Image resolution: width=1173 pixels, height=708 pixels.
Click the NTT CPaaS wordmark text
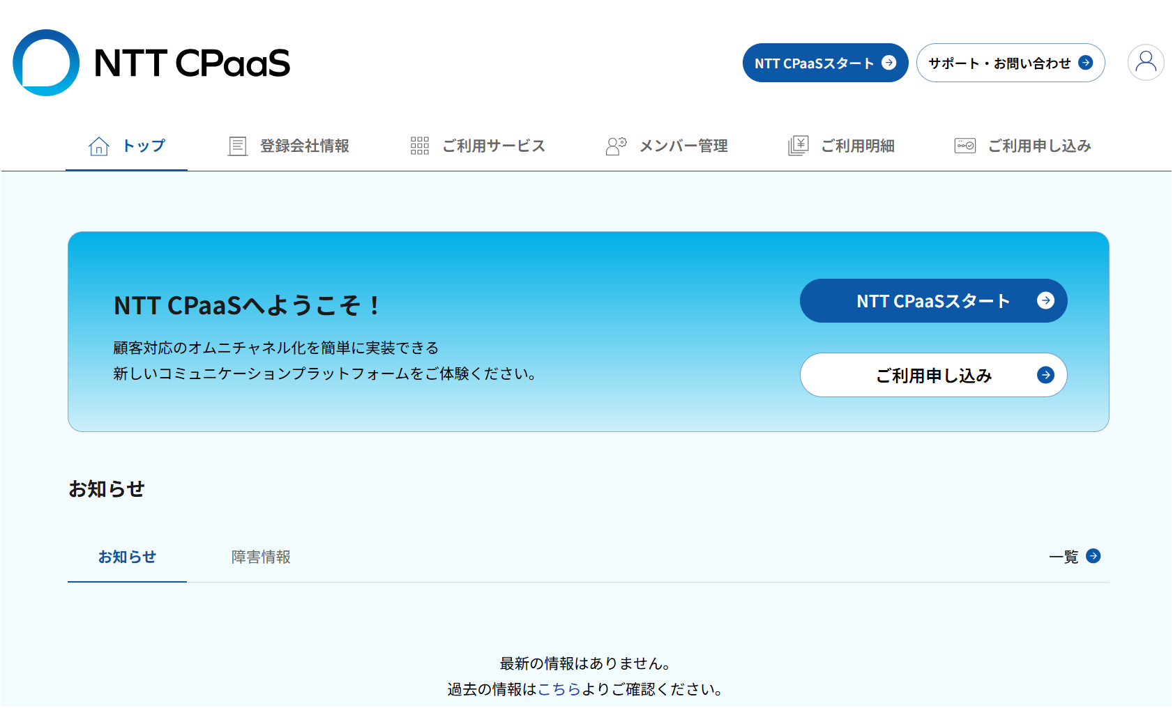(192, 63)
